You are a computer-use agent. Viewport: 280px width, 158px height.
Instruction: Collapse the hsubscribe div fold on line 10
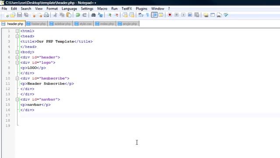pos(17,79)
